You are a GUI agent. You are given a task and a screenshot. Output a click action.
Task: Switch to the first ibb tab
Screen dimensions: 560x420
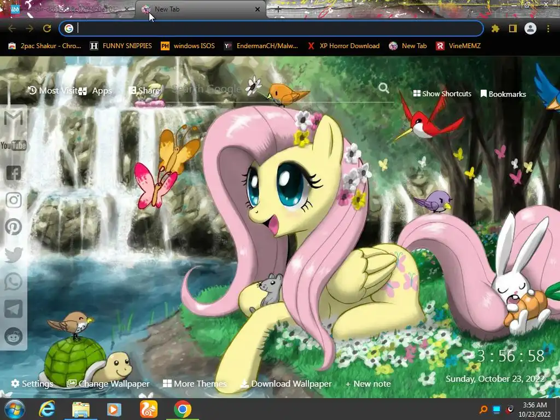point(68,9)
